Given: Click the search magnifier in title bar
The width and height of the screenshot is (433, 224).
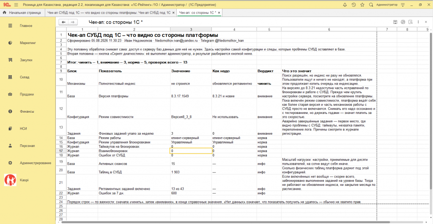Looking at the screenshot, I should click(x=371, y=5).
